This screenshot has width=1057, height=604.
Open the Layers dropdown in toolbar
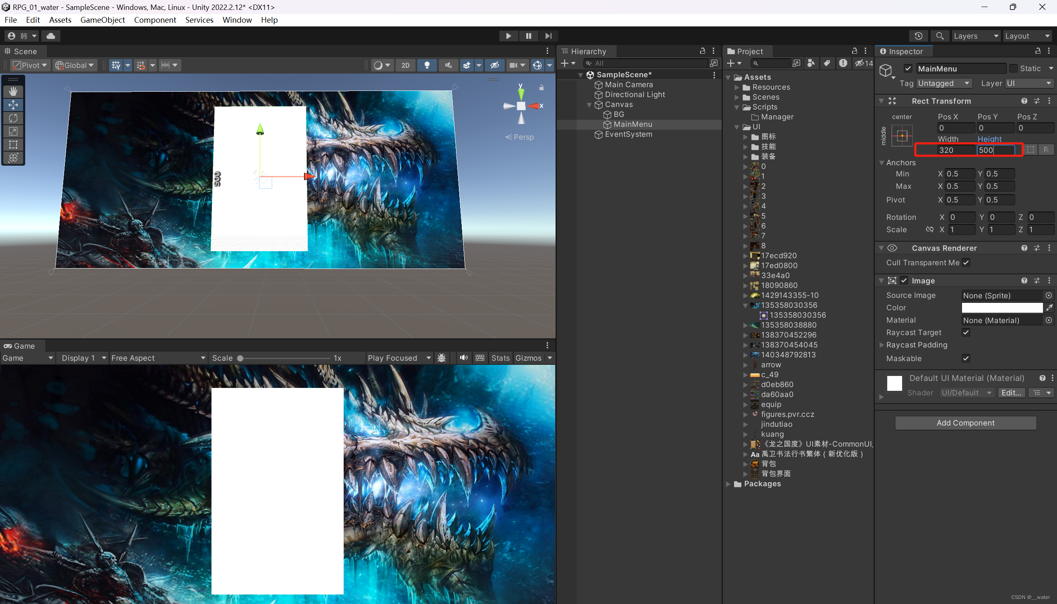click(x=976, y=36)
